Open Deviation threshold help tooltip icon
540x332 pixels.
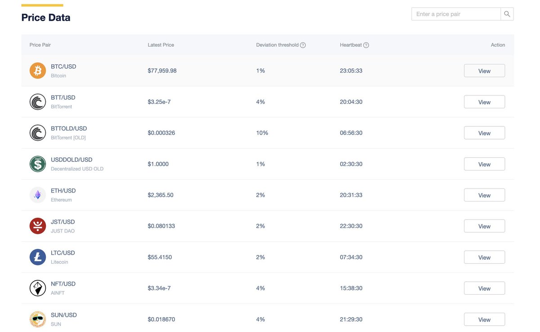(303, 45)
